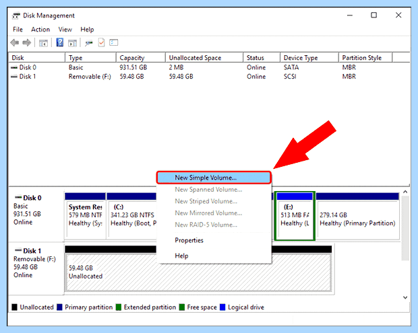Select the (E:) 513 MB logical drive partition
Image resolution: width=418 pixels, height=333 pixels.
(x=295, y=216)
